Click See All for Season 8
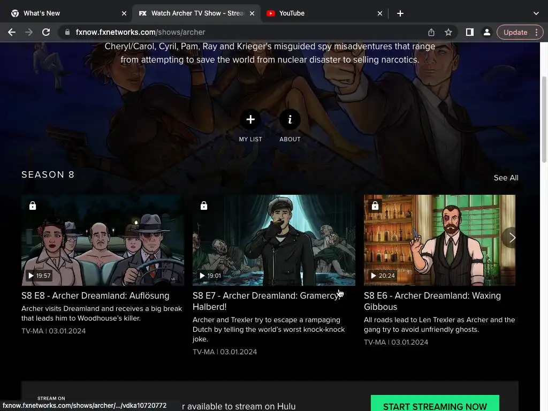548x411 pixels. coord(506,178)
